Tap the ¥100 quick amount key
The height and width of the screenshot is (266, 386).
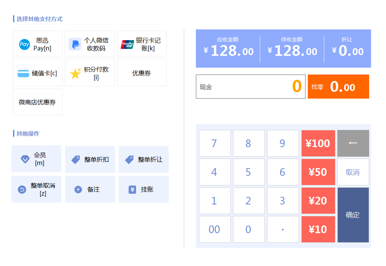(x=318, y=143)
